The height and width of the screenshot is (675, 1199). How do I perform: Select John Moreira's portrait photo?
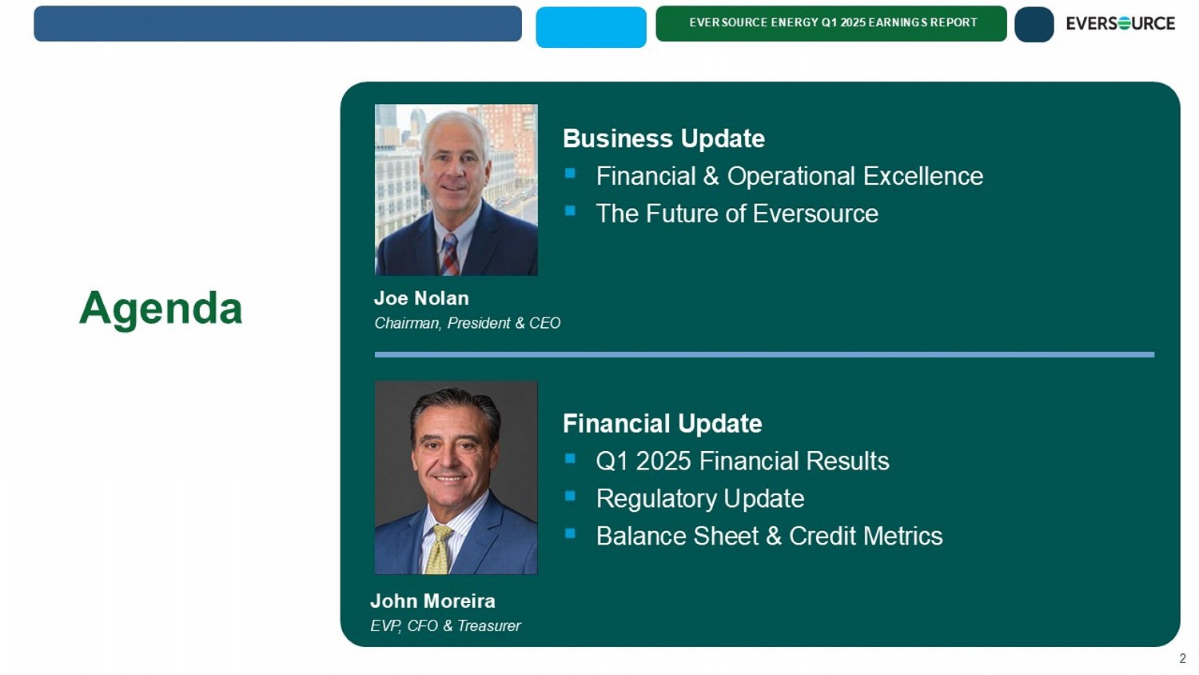click(x=456, y=477)
